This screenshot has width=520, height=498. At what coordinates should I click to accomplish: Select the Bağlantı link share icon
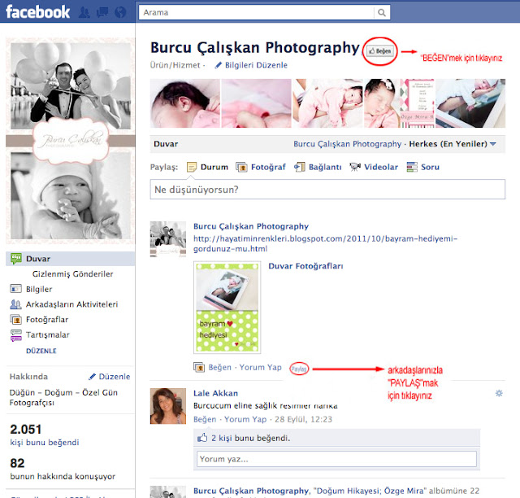[x=300, y=167]
